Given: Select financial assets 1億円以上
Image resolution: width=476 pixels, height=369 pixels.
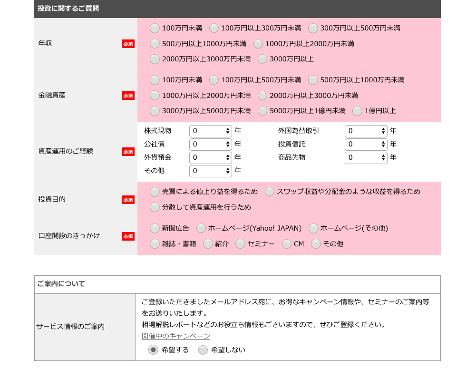Looking at the screenshot, I should tap(357, 111).
